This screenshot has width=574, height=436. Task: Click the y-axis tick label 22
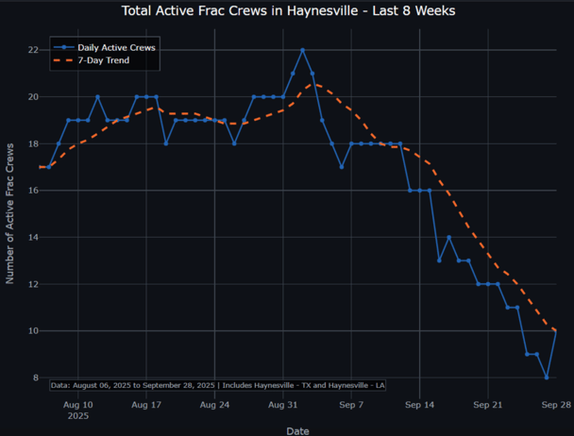(x=32, y=50)
